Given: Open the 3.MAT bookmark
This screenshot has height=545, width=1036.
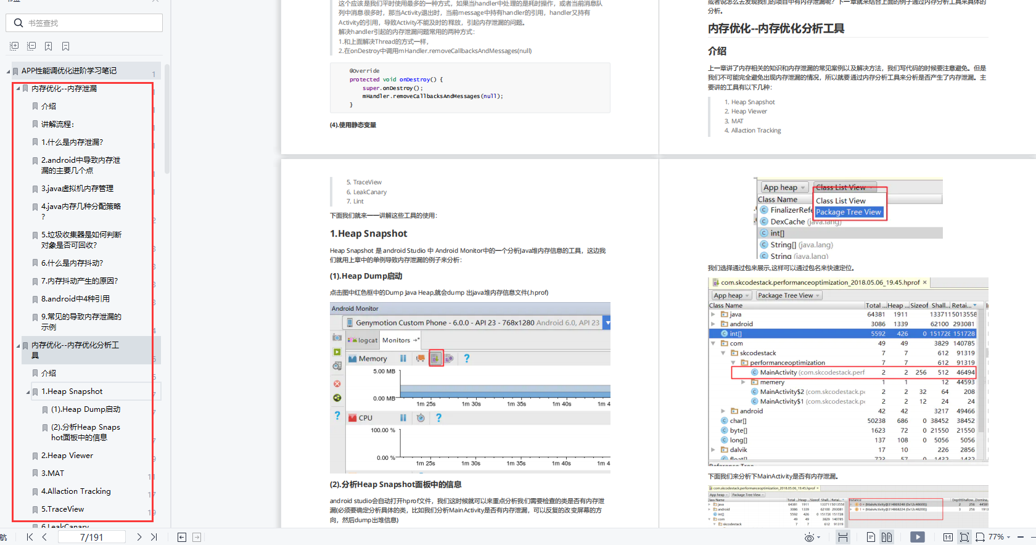Looking at the screenshot, I should click(52, 473).
